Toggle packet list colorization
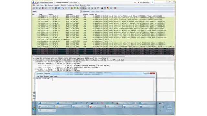 pos(82,8)
